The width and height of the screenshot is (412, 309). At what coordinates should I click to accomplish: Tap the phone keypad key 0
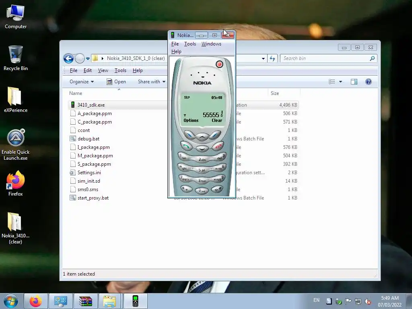click(x=202, y=190)
